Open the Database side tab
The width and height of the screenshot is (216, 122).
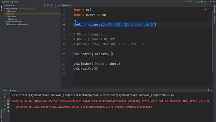pyautogui.click(x=215, y=9)
